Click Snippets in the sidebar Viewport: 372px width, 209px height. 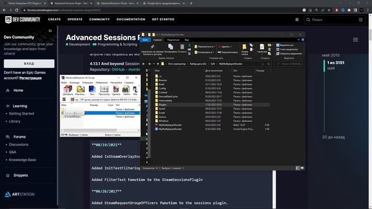coord(21,175)
